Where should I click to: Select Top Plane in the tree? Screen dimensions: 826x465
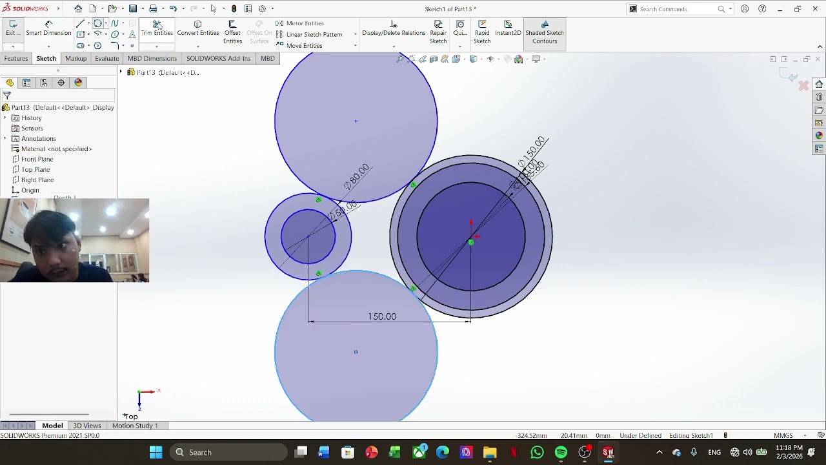click(x=31, y=170)
